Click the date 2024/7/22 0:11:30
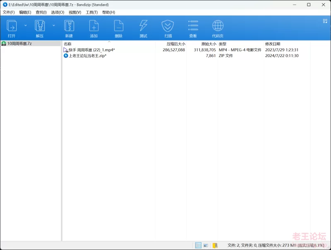 (x=282, y=56)
